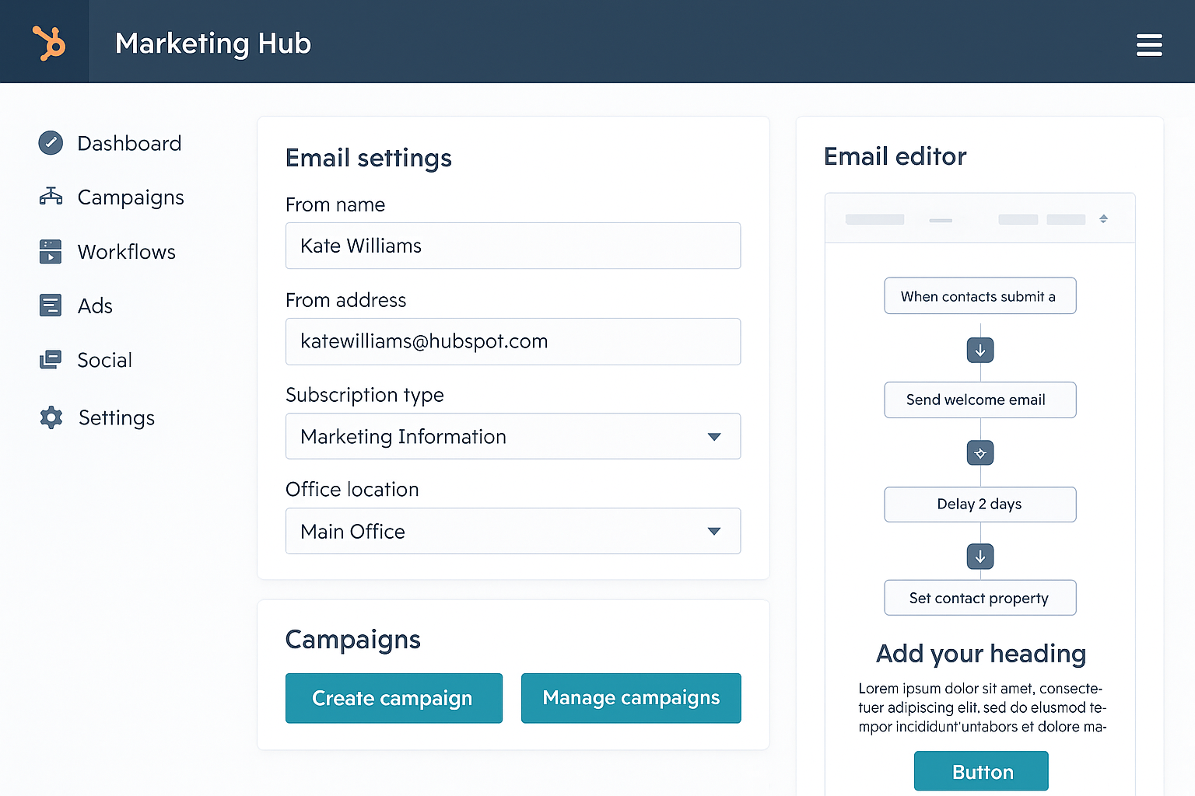The image size is (1195, 796).
Task: Click the Dashboard checkmark icon
Action: pos(51,143)
